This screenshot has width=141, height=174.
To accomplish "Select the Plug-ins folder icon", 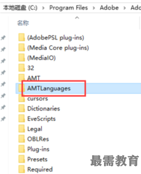I will point(22,149).
